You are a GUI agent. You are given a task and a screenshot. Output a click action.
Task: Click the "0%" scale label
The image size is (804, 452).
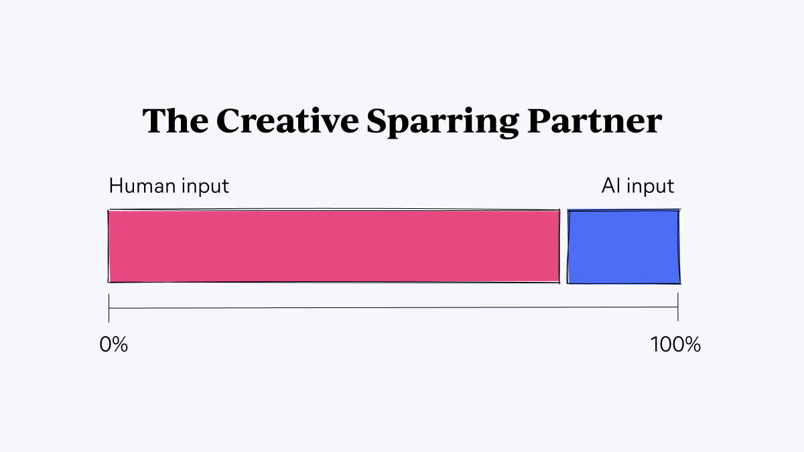coord(113,345)
